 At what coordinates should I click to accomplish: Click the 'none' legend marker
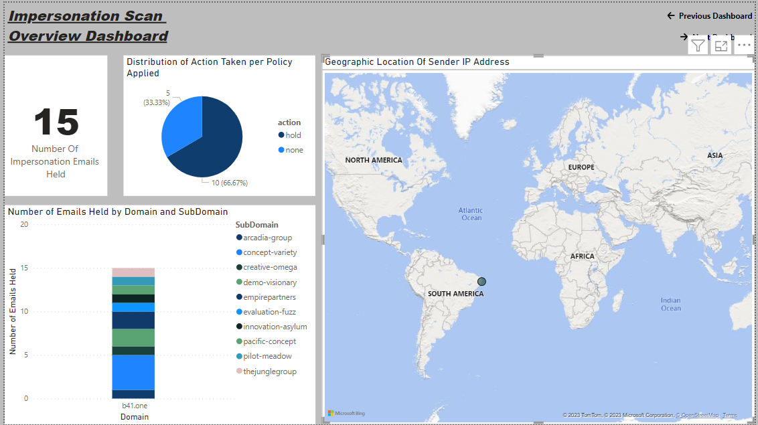point(281,150)
